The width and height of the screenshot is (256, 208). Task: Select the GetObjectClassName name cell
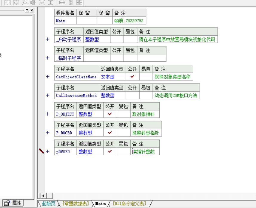(77, 77)
